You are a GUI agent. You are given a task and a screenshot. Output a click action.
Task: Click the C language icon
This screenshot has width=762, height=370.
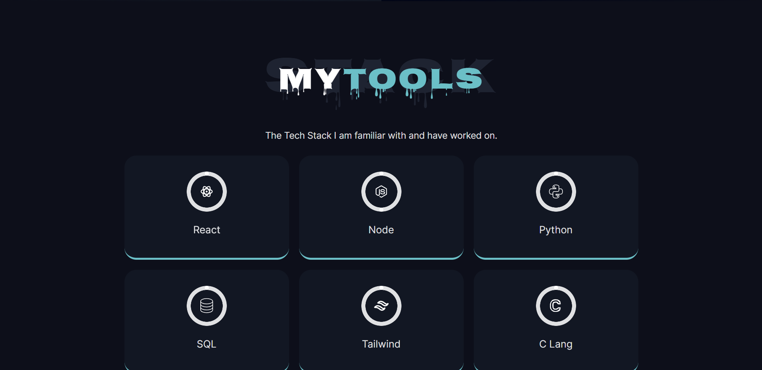coord(556,306)
